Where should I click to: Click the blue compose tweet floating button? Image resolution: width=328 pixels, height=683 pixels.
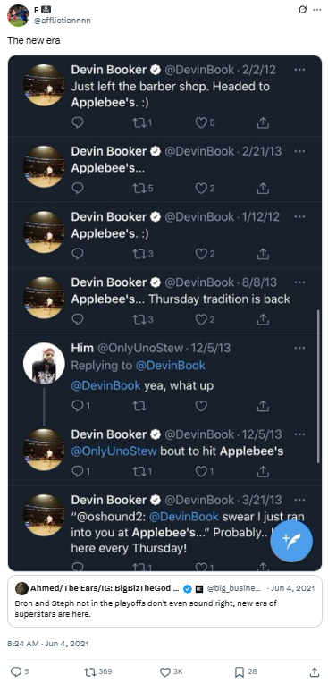click(x=291, y=541)
